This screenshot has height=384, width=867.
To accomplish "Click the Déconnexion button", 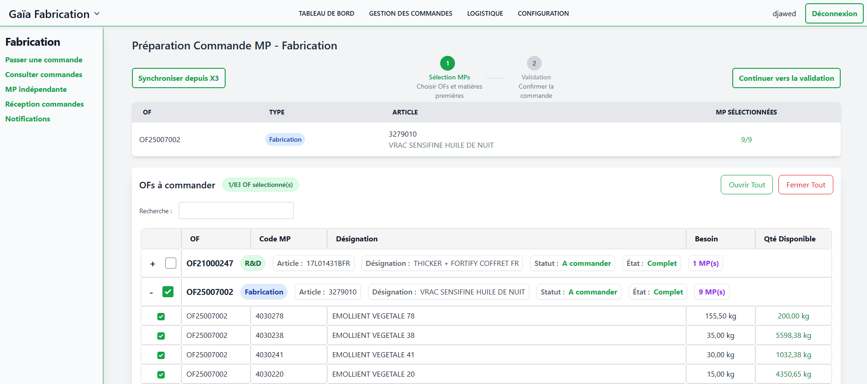I will 834,13.
